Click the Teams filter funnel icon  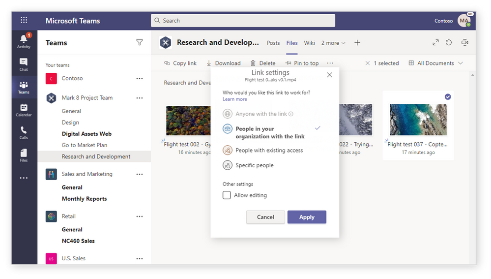pyautogui.click(x=140, y=43)
